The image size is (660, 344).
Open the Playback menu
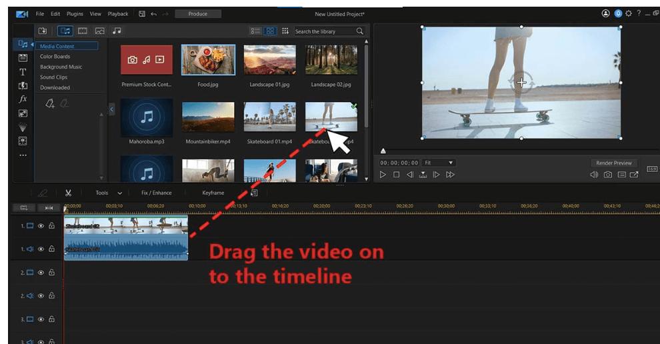coord(118,14)
